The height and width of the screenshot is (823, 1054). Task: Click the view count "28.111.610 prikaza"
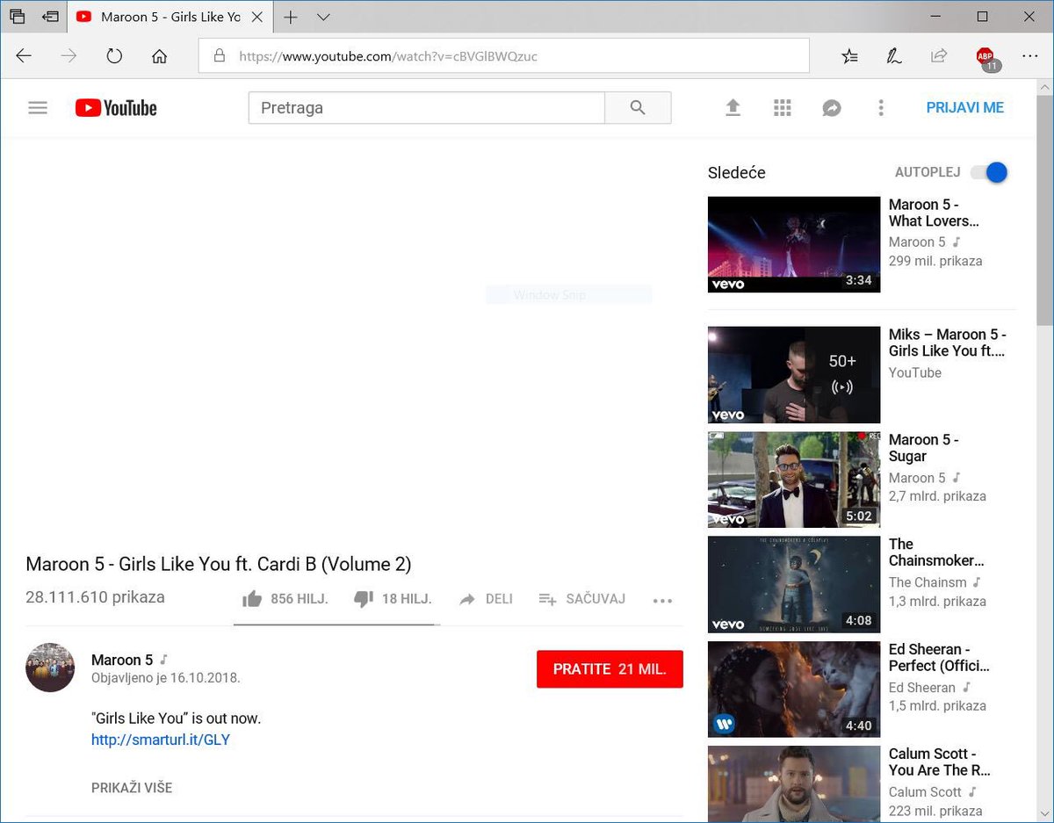(95, 597)
